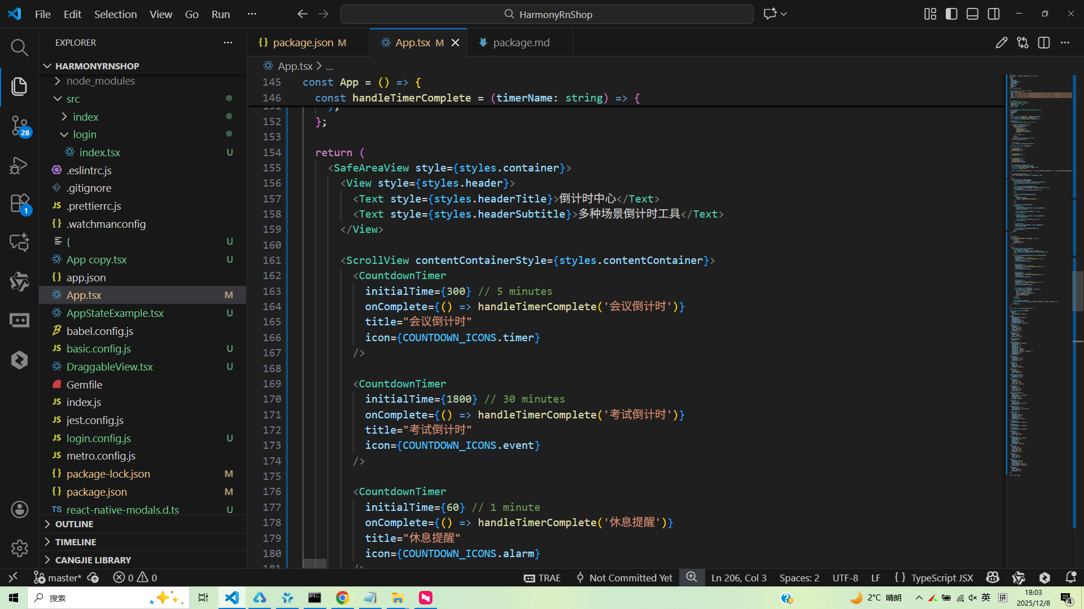The image size is (1084, 609).
Task: Open the Extensions view
Action: (19, 204)
